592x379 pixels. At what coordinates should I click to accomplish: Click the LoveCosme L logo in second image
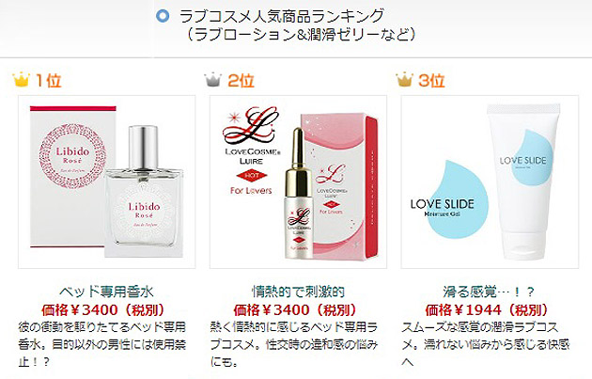252,127
